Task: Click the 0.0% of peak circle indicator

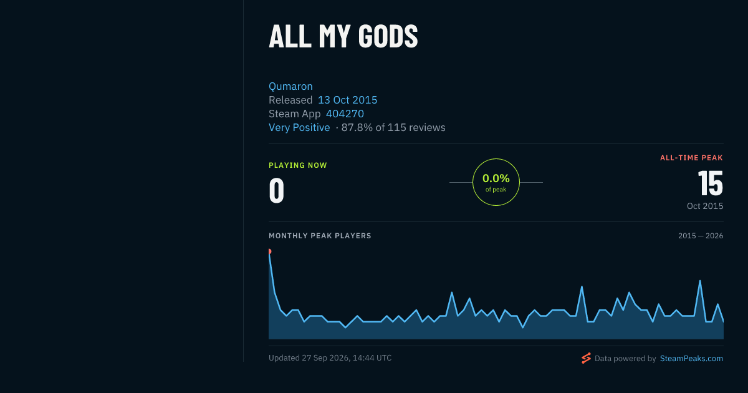Action: [496, 182]
